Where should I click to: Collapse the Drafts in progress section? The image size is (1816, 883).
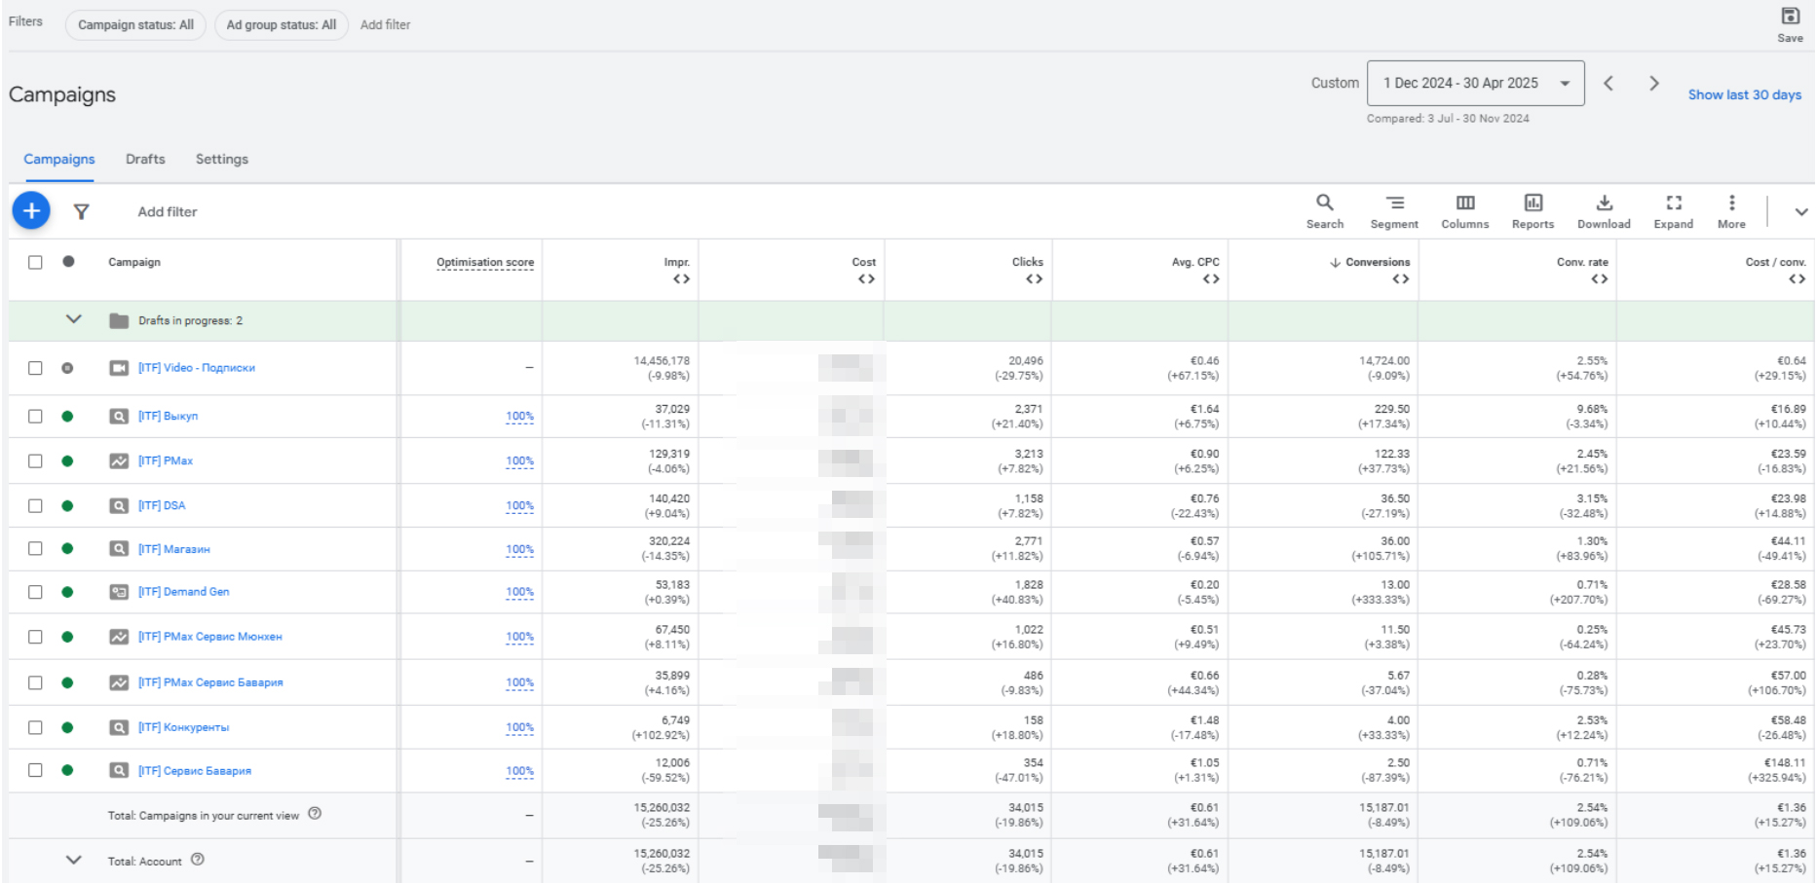click(73, 319)
